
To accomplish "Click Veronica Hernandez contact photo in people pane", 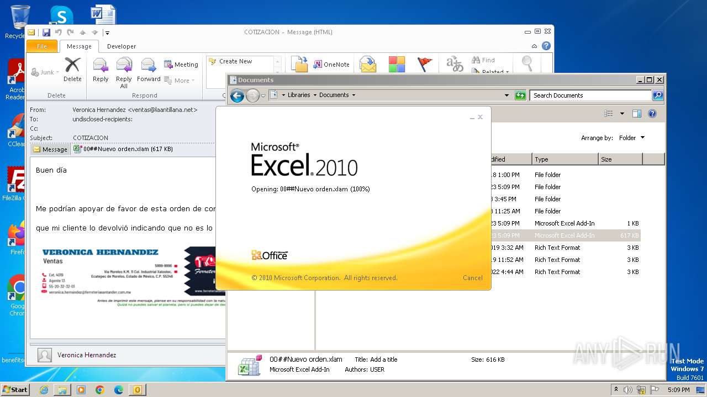I will click(45, 355).
